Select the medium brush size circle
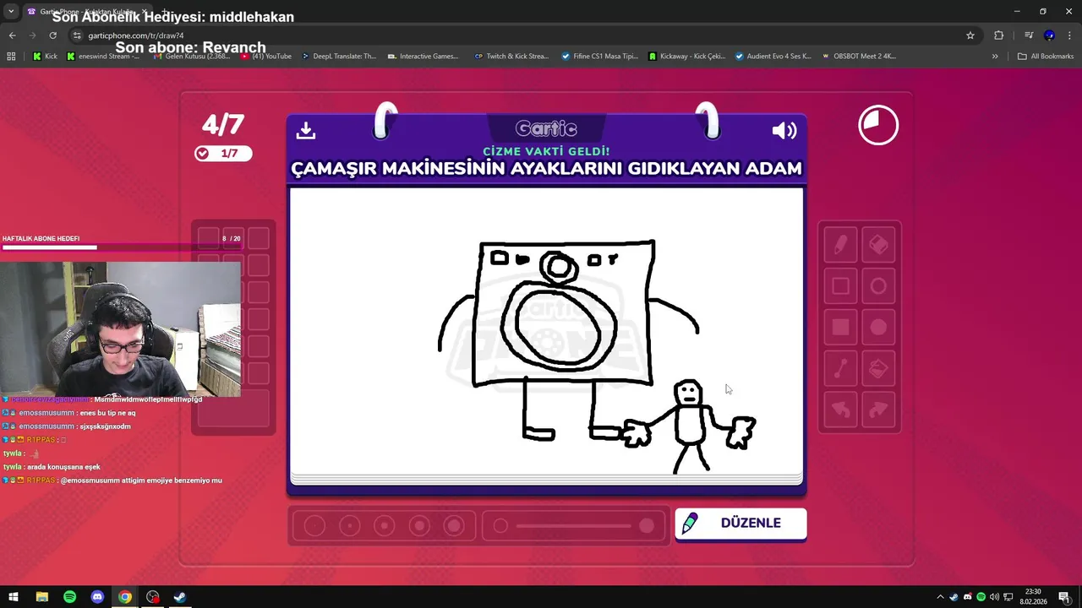 (385, 526)
